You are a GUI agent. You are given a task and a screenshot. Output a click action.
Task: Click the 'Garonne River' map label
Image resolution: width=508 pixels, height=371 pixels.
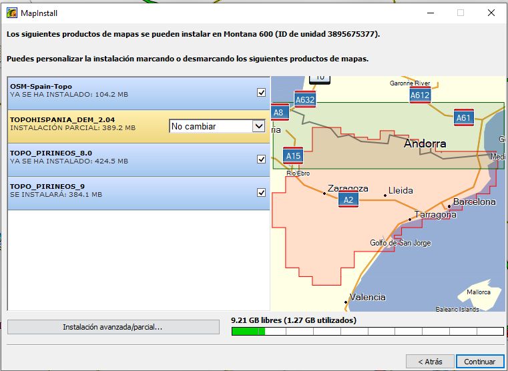410,83
